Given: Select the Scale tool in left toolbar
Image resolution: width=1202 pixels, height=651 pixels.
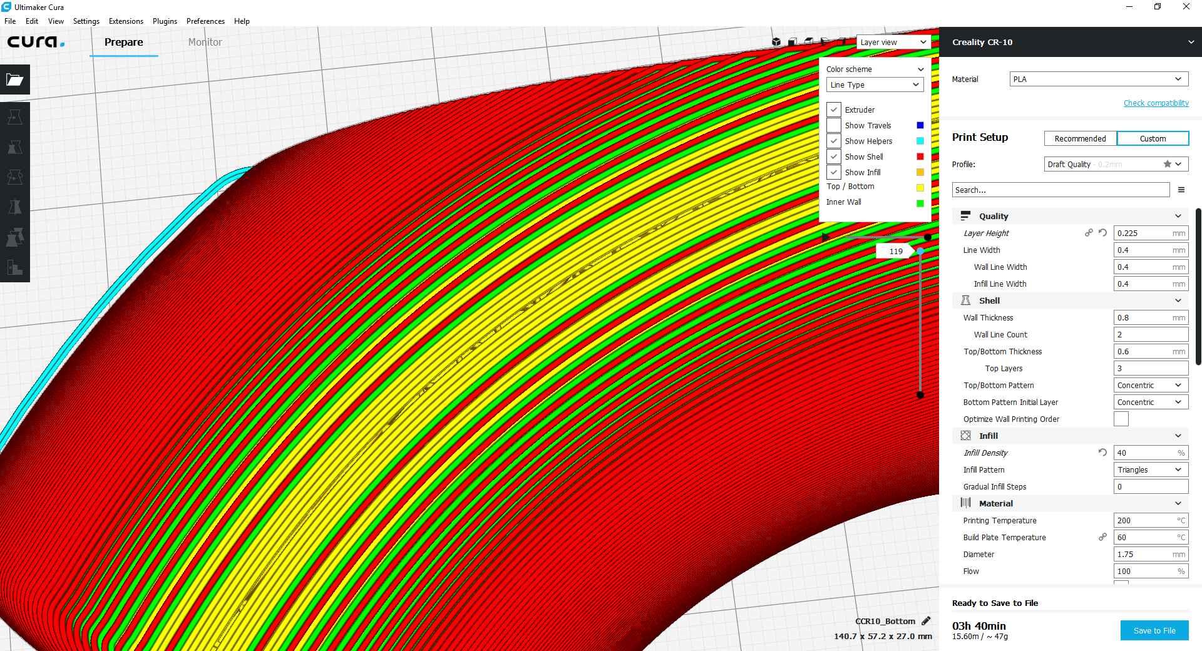Looking at the screenshot, I should [15, 147].
